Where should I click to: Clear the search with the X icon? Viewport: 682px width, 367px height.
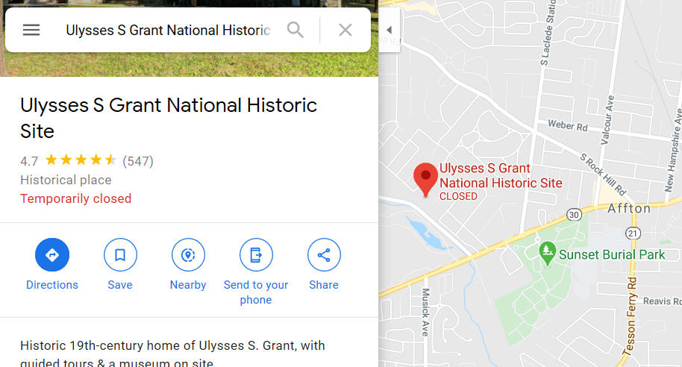pyautogui.click(x=345, y=30)
